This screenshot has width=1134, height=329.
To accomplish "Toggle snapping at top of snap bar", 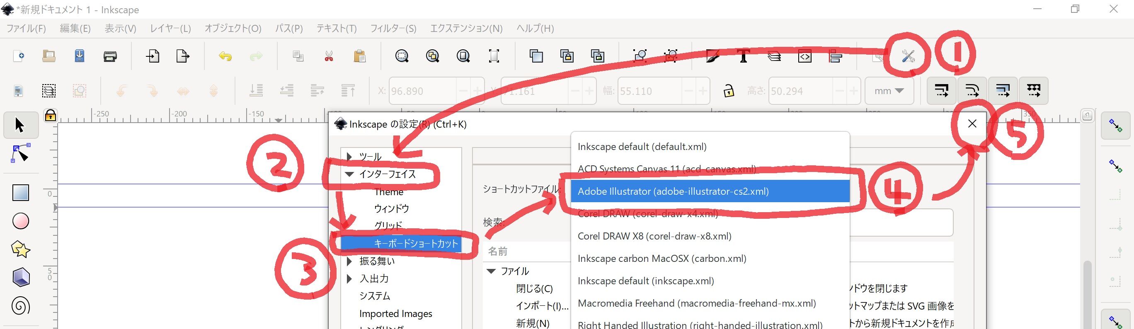I will [1115, 126].
